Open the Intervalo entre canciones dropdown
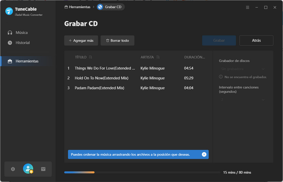 coord(243,99)
